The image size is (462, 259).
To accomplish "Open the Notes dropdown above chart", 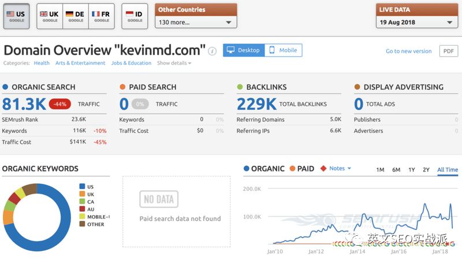I will (340, 168).
